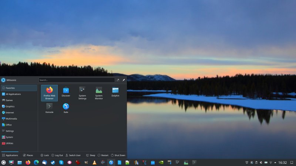The image size is (296, 166).
Task: Click the Switch User button
Action: coord(73,155)
